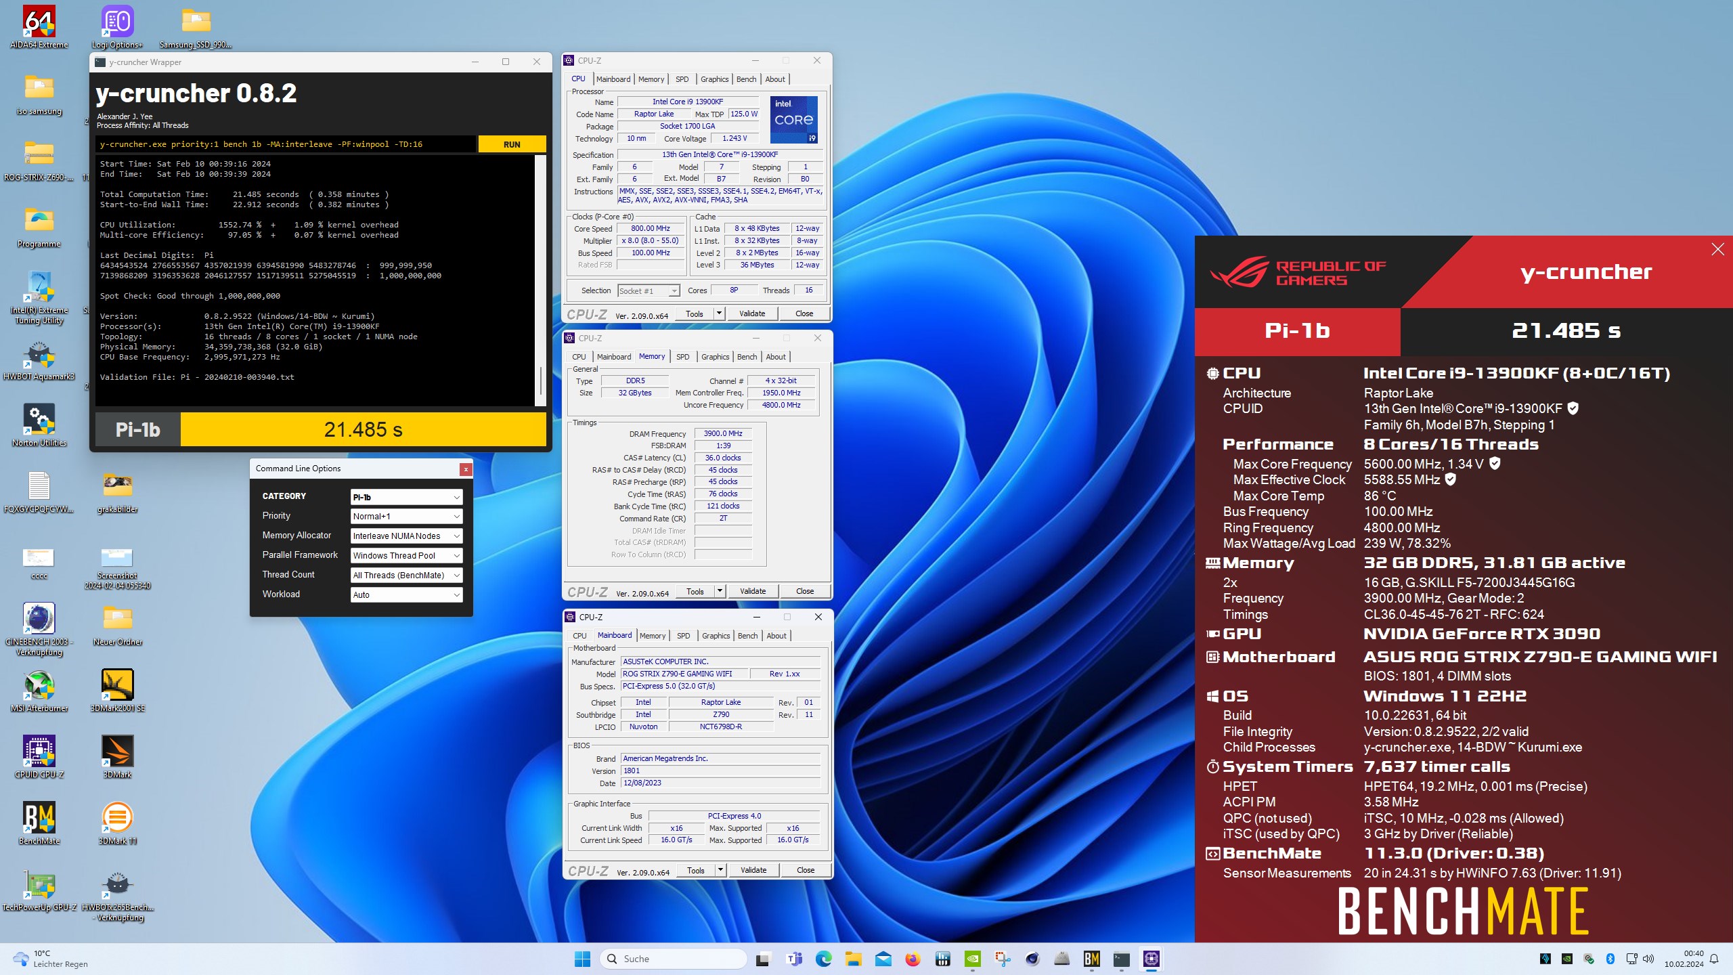
Task: Open Microsoft Teams from the taskbar
Action: pos(793,959)
